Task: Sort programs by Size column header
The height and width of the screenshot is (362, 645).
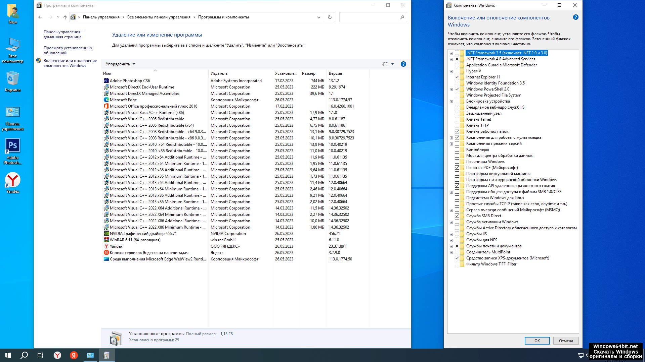Action: tap(308, 73)
